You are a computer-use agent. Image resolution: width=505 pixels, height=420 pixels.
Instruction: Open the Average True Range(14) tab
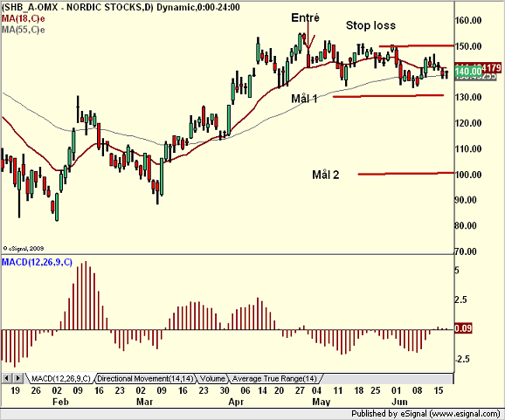point(274,378)
